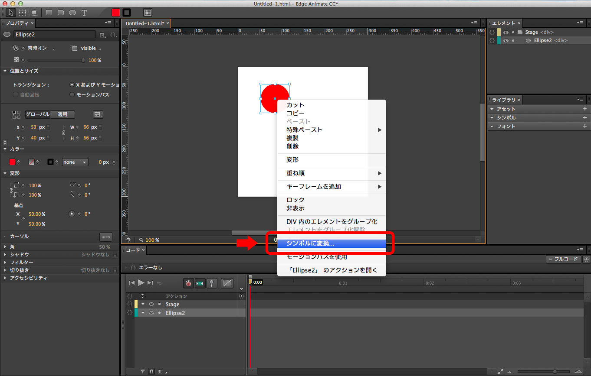The image size is (591, 376).
Task: Choose シンボルに変換... from context menu
Action: (332, 243)
